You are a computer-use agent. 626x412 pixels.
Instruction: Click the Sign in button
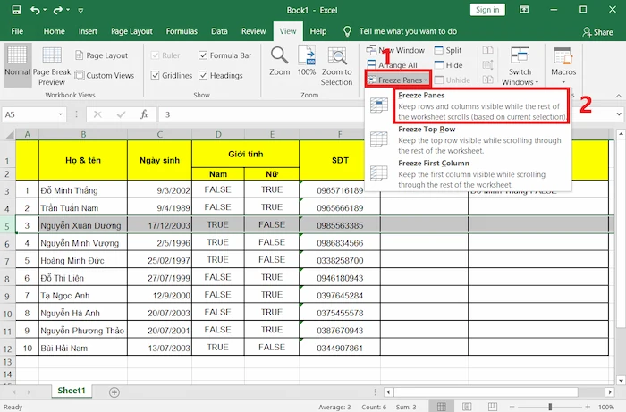point(487,10)
